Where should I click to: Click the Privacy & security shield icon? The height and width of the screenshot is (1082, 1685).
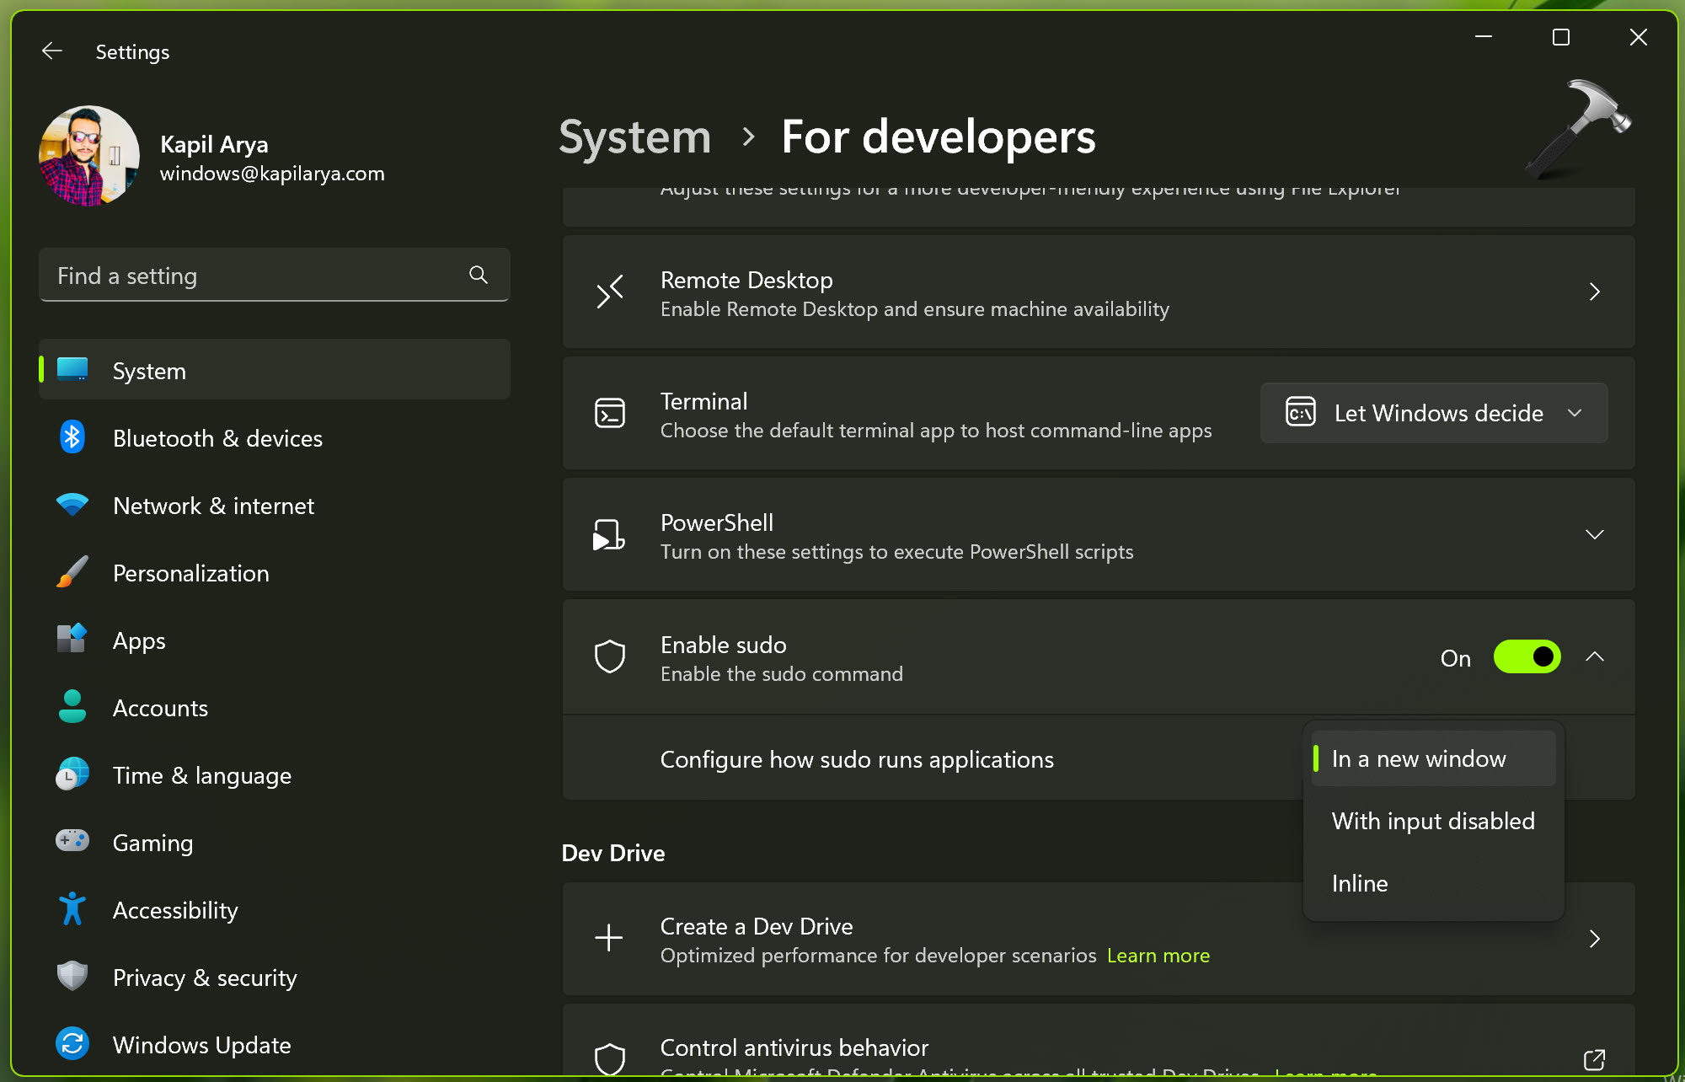tap(72, 977)
